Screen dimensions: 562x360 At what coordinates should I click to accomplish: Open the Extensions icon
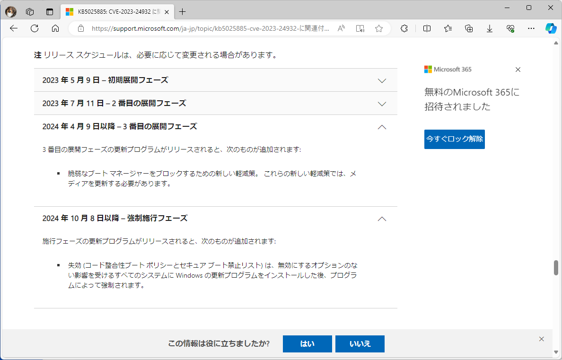click(404, 28)
